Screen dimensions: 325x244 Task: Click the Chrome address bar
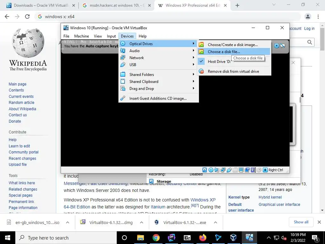[168, 17]
